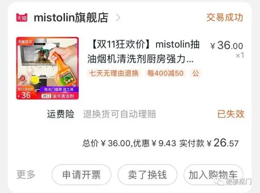
Task: View the 已失效 insurance status
Action: pyautogui.click(x=231, y=114)
